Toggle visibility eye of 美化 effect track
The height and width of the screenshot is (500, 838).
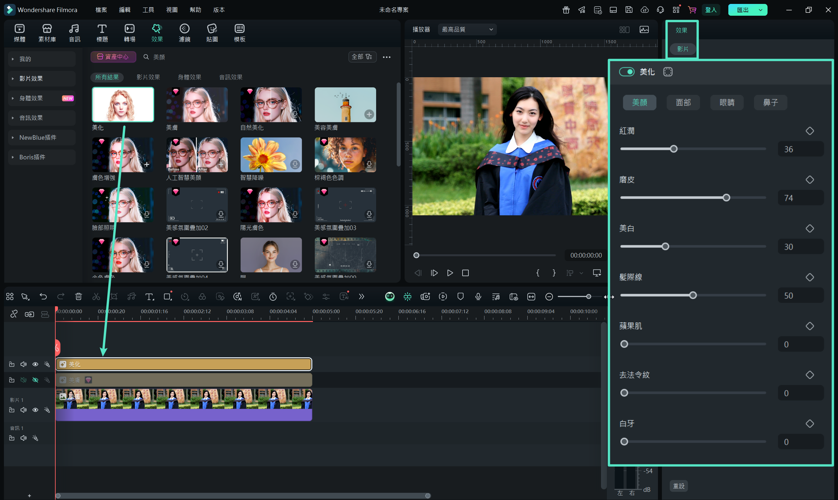pos(35,364)
